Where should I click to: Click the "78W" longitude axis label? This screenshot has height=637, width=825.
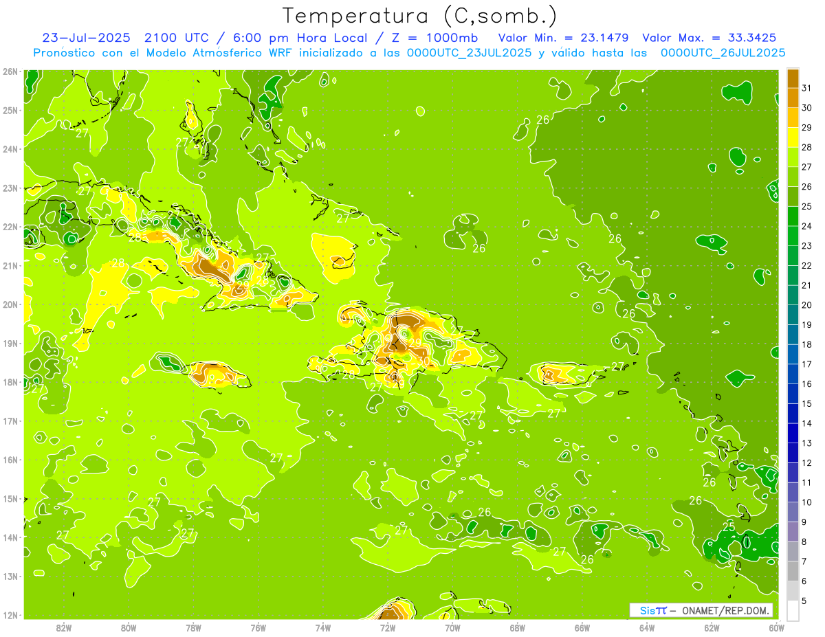pyautogui.click(x=193, y=627)
